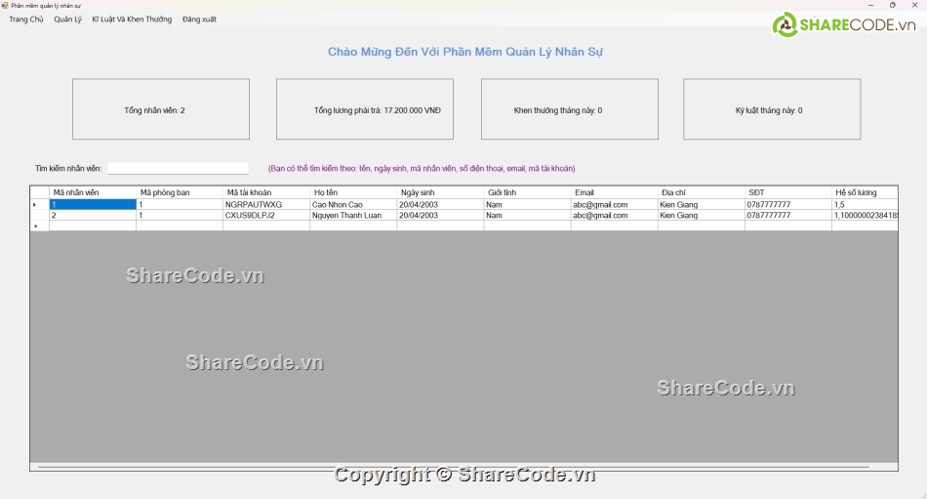Focus the Tìm kiếm nhân viên search field
Viewport: 927px width, 499px height.
[x=178, y=168]
